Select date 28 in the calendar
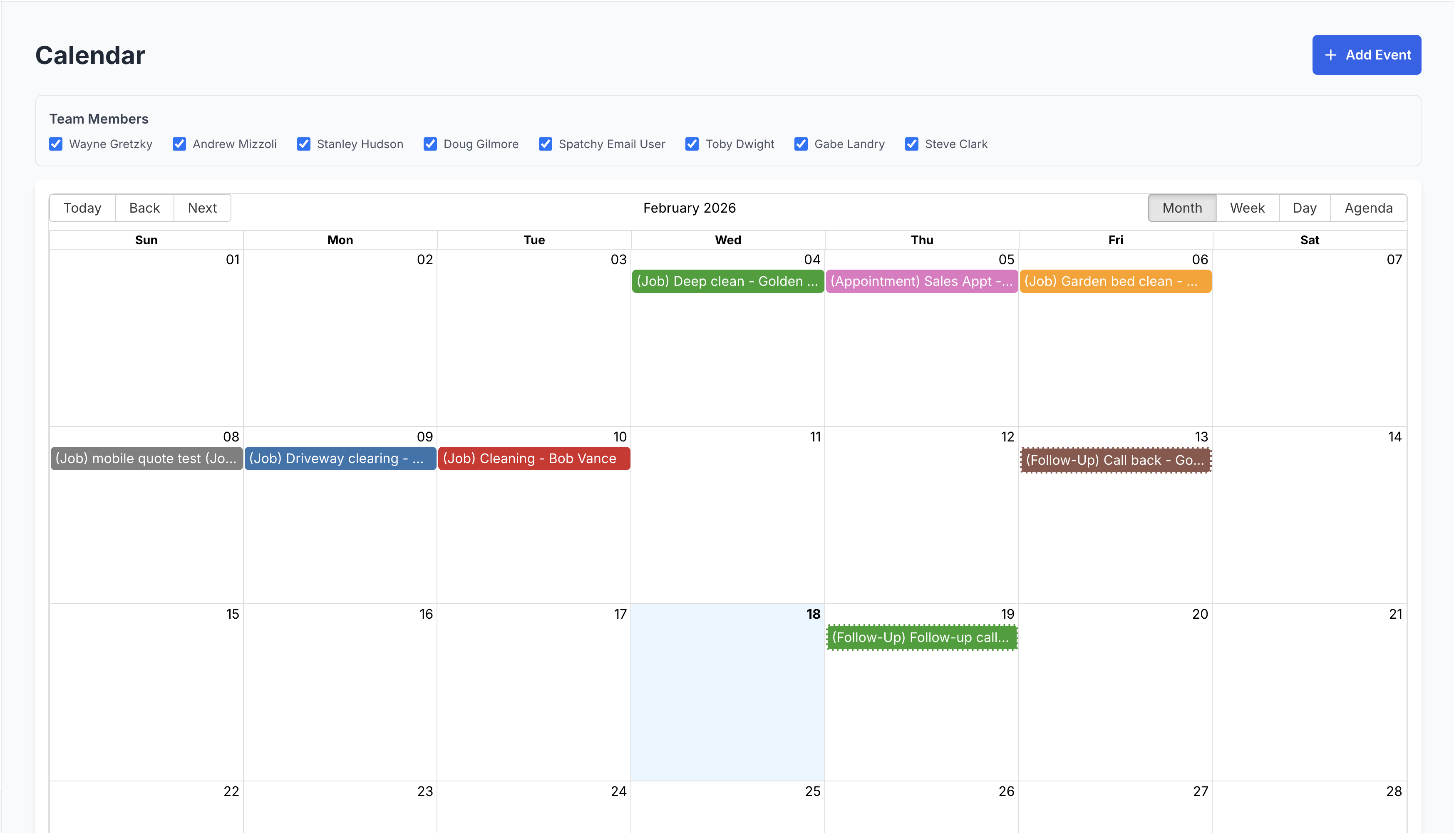Viewport: 1454px width, 833px height. coord(1394,792)
